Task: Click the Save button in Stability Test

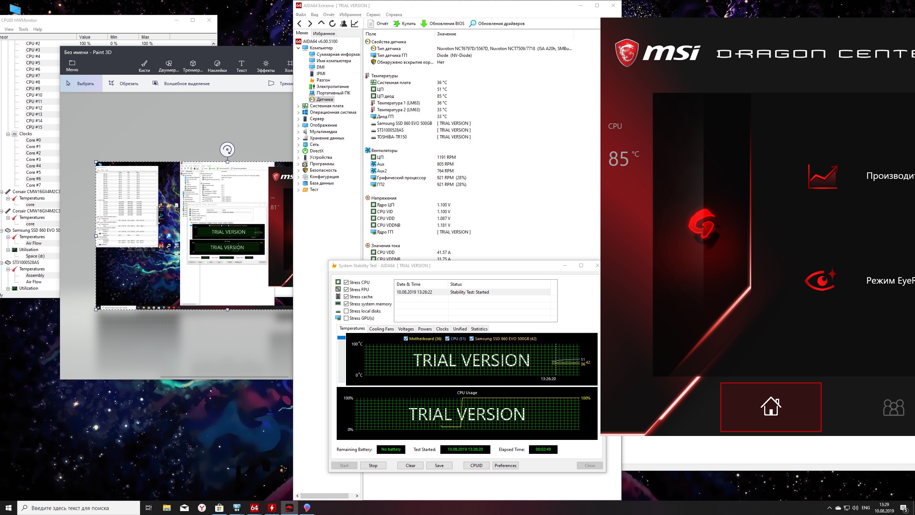Action: [x=439, y=466]
